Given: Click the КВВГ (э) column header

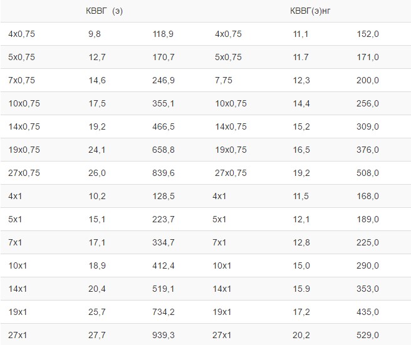Looking at the screenshot, I should click(x=104, y=11).
